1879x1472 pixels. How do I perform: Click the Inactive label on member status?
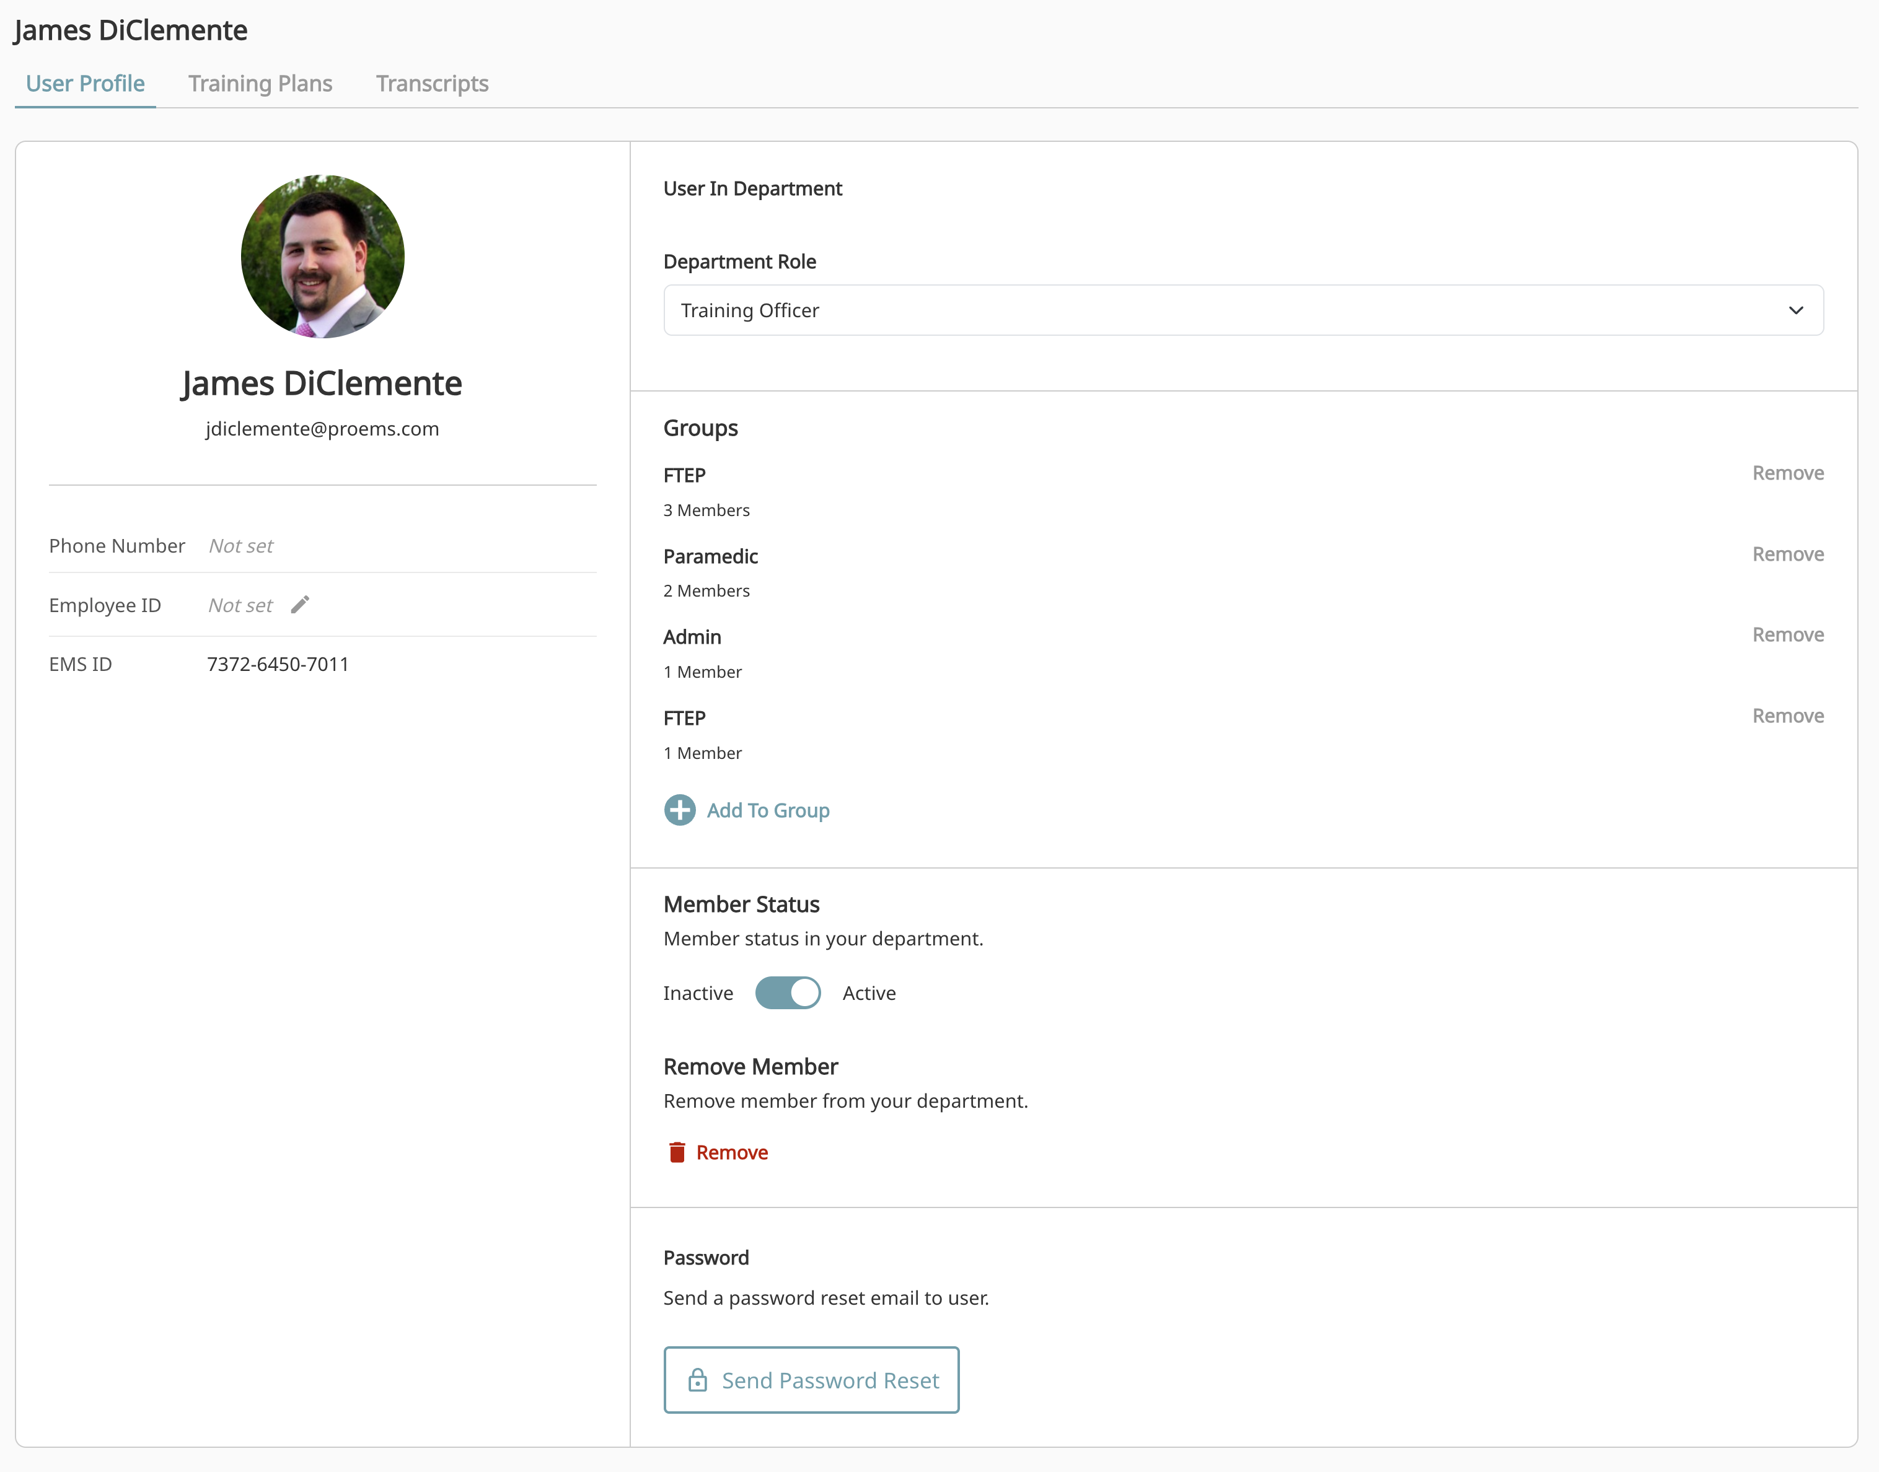point(698,993)
